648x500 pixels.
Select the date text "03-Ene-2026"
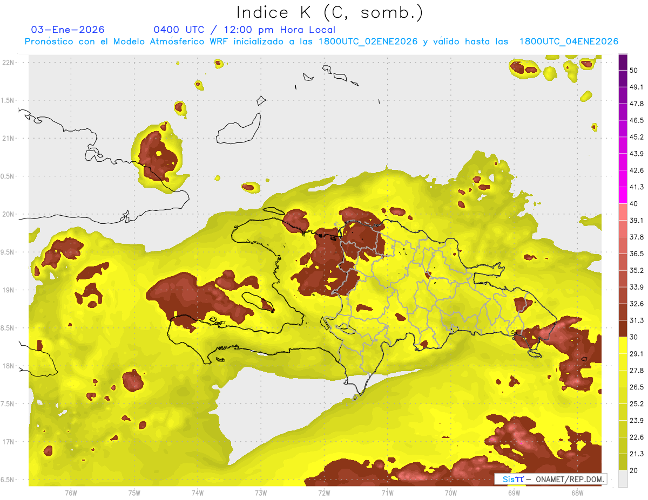[x=68, y=30]
